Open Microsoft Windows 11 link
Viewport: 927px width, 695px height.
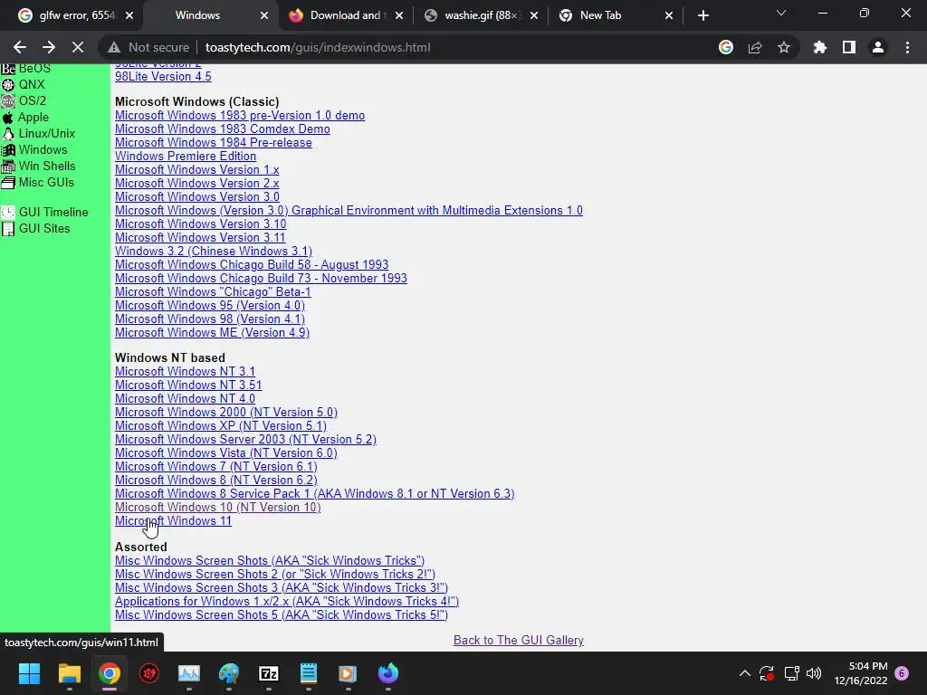tap(173, 521)
